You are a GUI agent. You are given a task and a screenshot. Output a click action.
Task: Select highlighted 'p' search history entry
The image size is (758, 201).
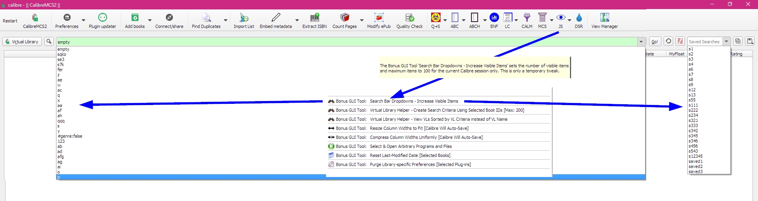tap(351, 177)
